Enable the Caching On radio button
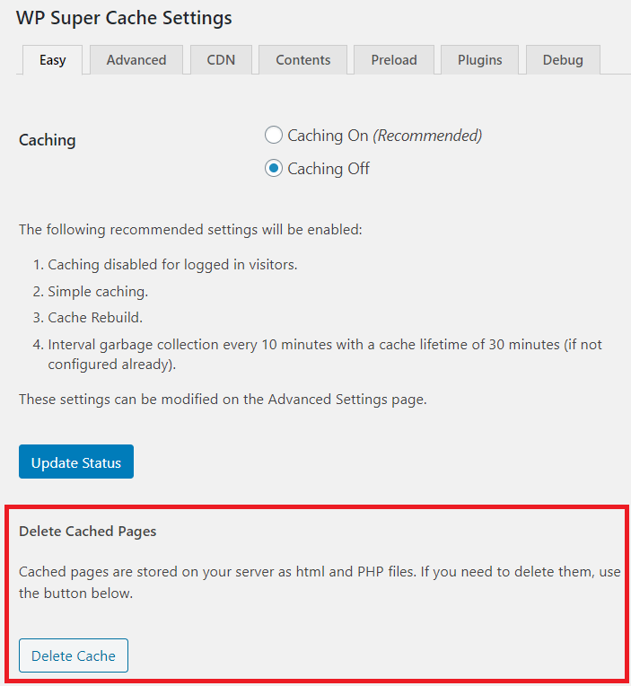Screen dimensions: 631x686 click(274, 136)
